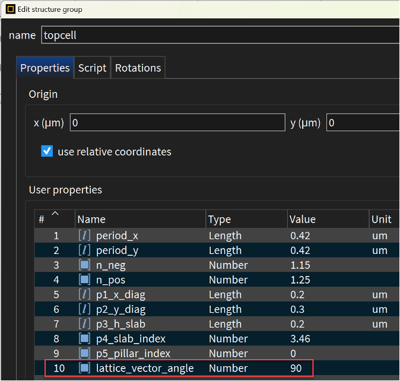The width and height of the screenshot is (400, 381).
Task: Select the p1_x_diag property name
Action: click(120, 295)
